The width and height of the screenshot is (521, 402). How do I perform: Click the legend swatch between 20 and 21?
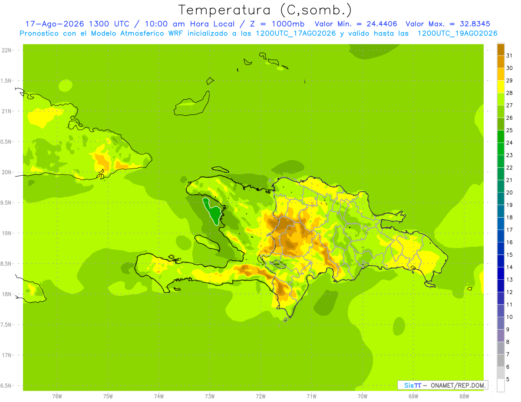click(501, 186)
